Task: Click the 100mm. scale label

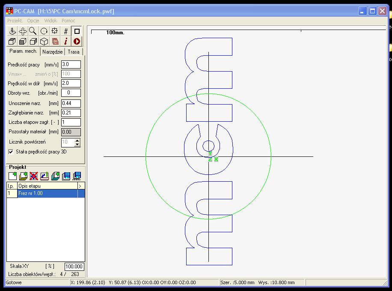Action: pyautogui.click(x=115, y=33)
